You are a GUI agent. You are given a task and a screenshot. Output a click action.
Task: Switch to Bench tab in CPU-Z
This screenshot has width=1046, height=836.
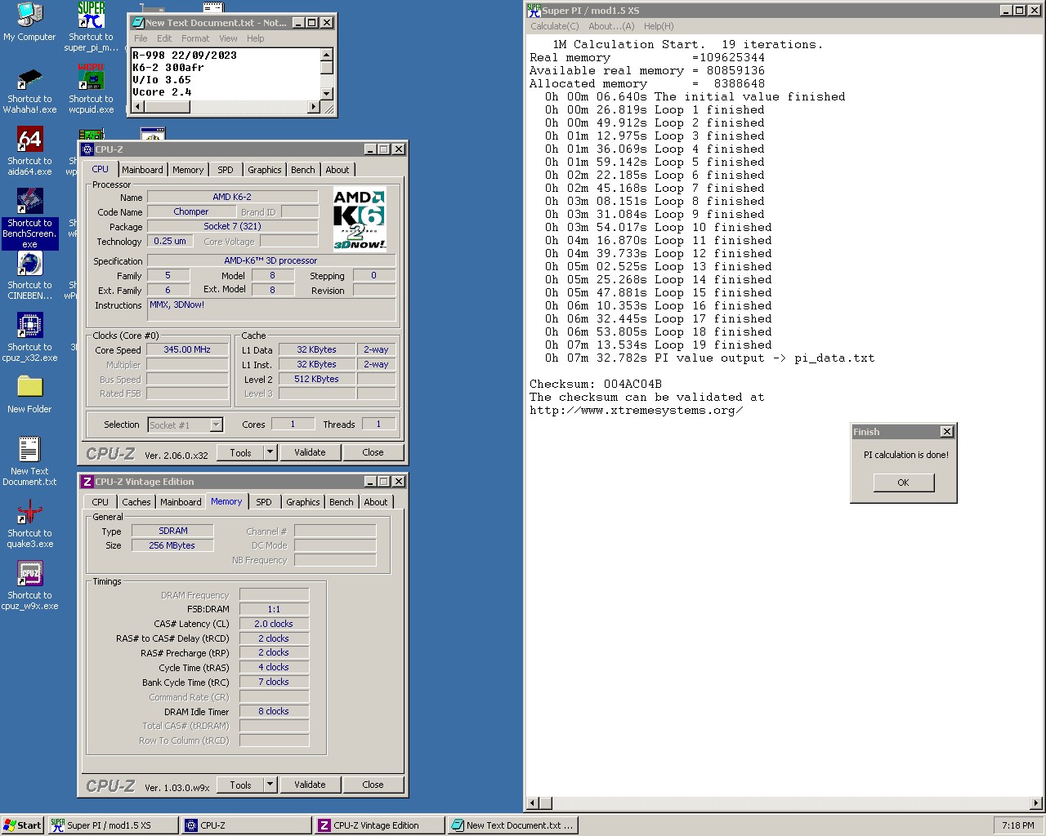click(x=303, y=170)
